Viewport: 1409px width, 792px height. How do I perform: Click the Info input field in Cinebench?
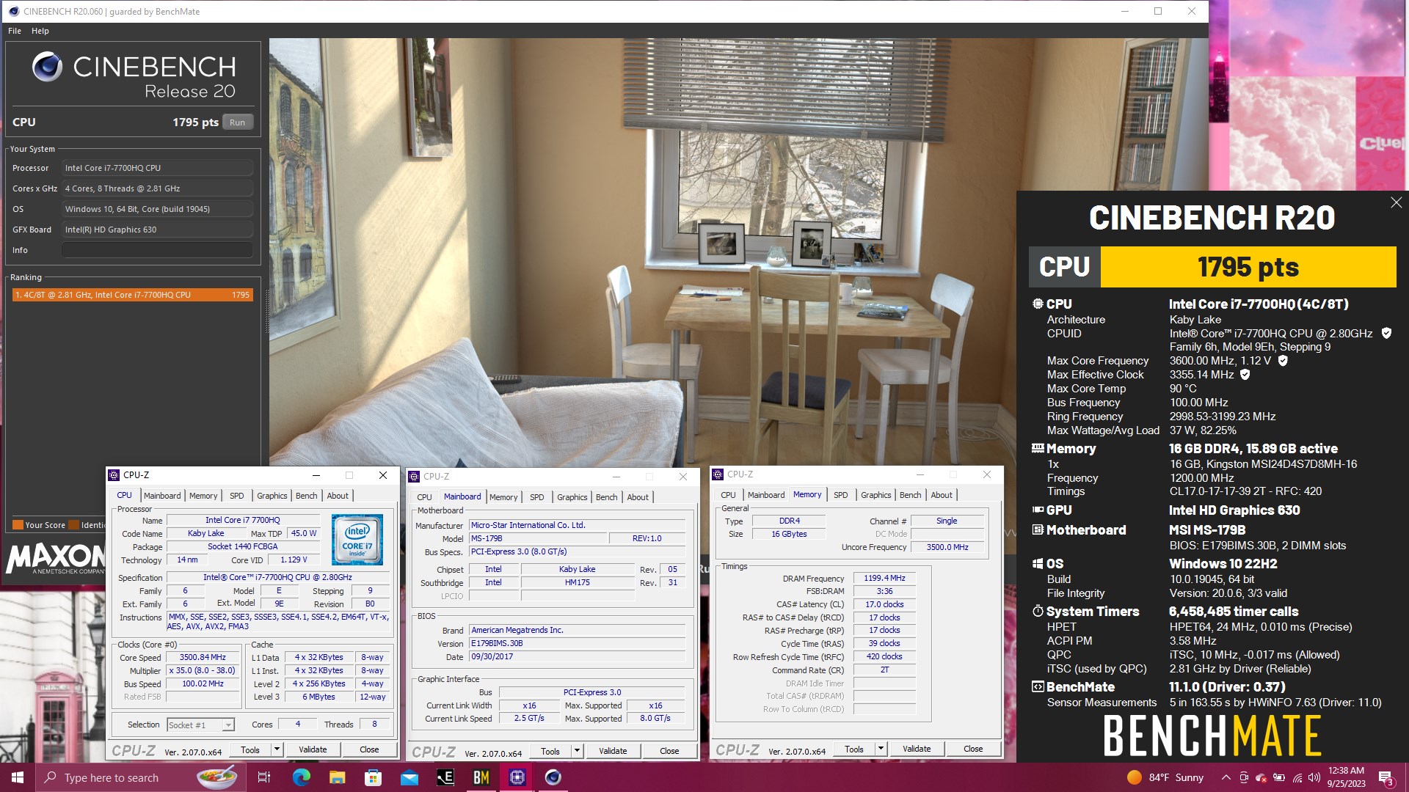[x=157, y=250]
